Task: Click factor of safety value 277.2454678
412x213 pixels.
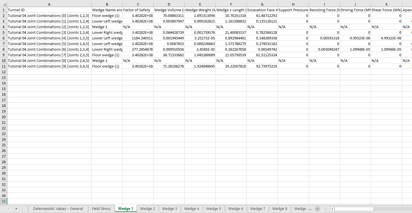Action: tap(138, 49)
